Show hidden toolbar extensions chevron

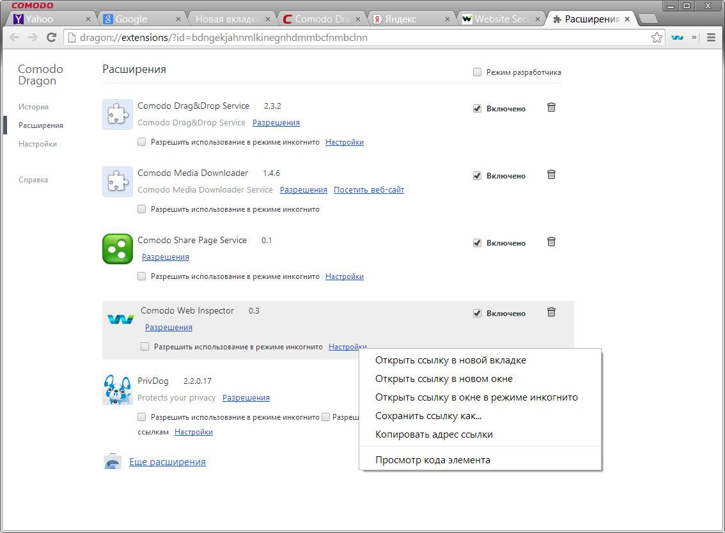[x=694, y=38]
